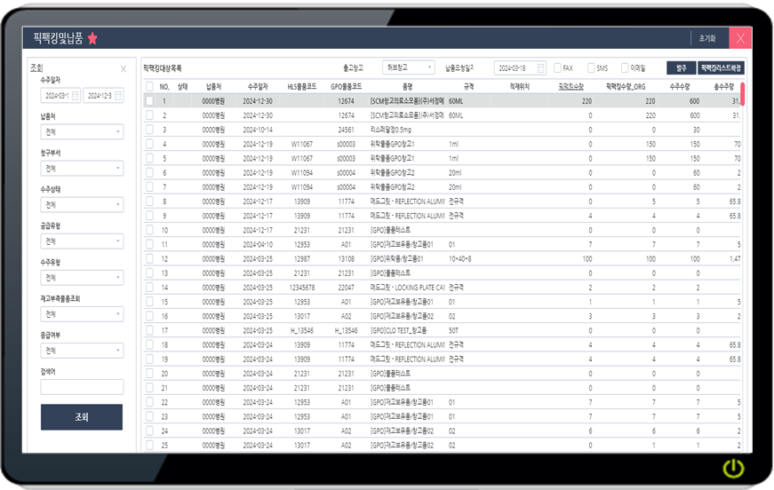This screenshot has height=490, width=774.
Task: Open the 수주일자 start date calendar
Action: (75, 96)
